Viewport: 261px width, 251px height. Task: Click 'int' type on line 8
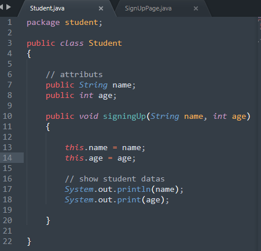[x=86, y=96]
